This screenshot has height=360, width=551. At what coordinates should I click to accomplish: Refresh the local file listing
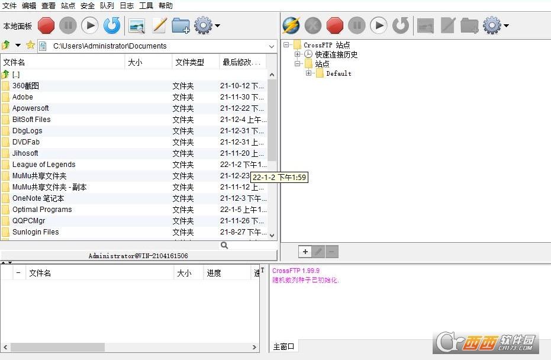pos(111,25)
